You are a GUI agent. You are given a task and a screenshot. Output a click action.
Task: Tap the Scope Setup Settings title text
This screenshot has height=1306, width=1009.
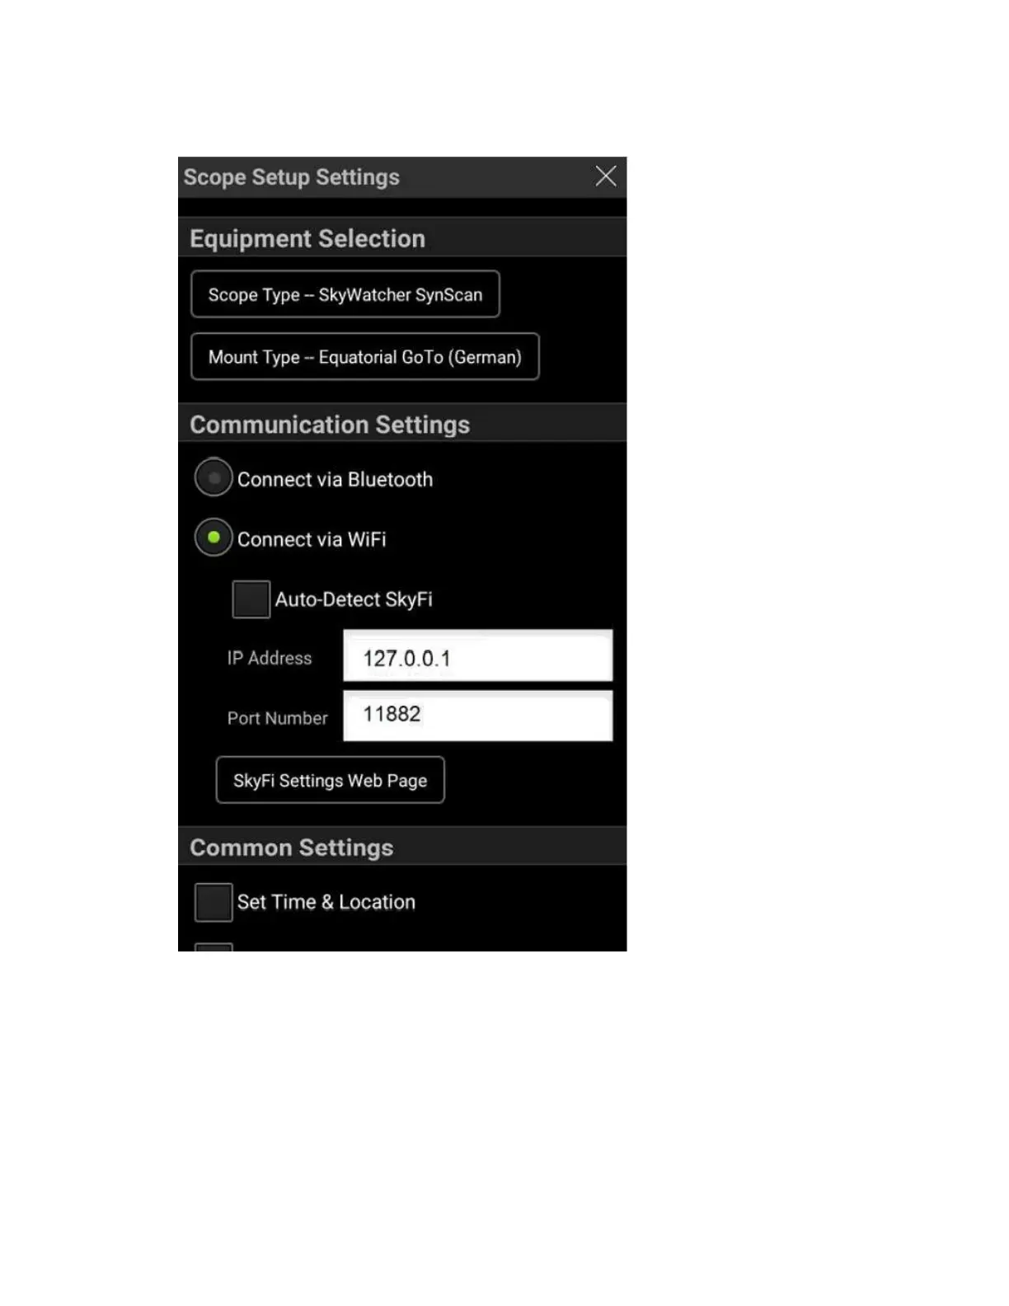[x=292, y=177]
